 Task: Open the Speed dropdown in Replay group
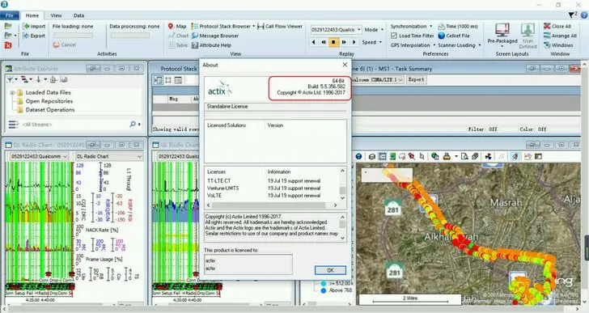(372, 42)
